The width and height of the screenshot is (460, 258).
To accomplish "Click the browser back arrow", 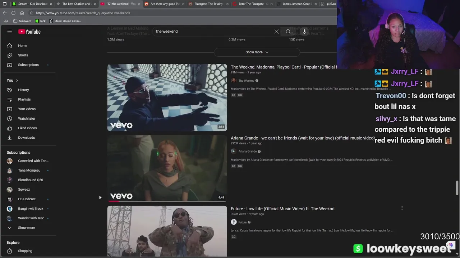I will point(5,13).
